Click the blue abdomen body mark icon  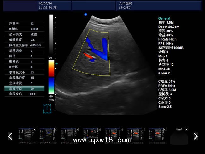click(x=47, y=109)
